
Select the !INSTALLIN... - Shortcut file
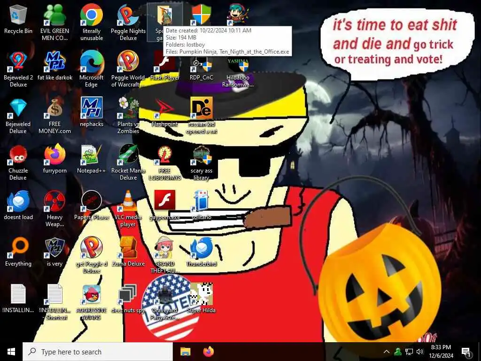click(54, 302)
